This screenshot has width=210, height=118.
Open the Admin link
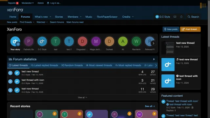point(40,3)
